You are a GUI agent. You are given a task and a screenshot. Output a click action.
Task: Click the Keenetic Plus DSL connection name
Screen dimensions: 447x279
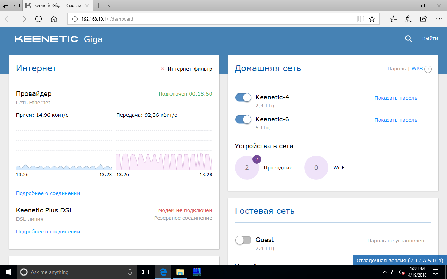(44, 210)
